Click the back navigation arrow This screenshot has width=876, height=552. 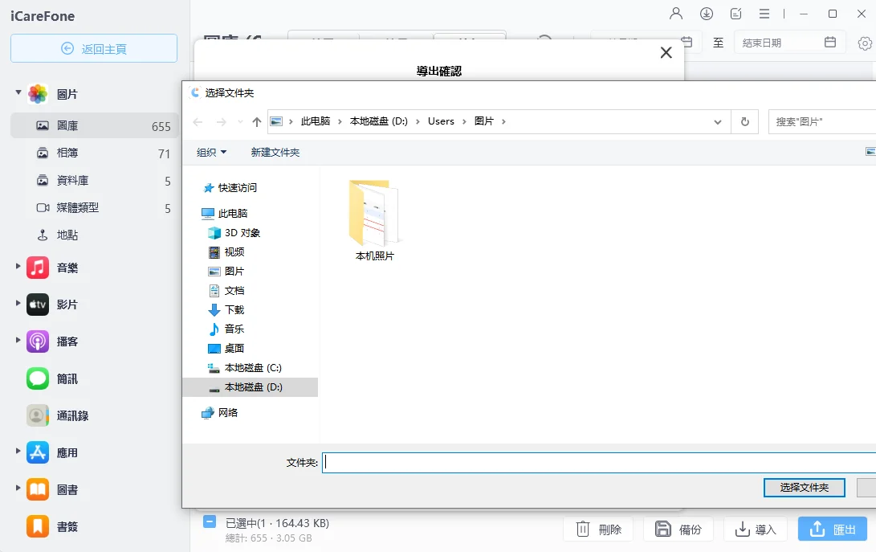[x=198, y=122]
